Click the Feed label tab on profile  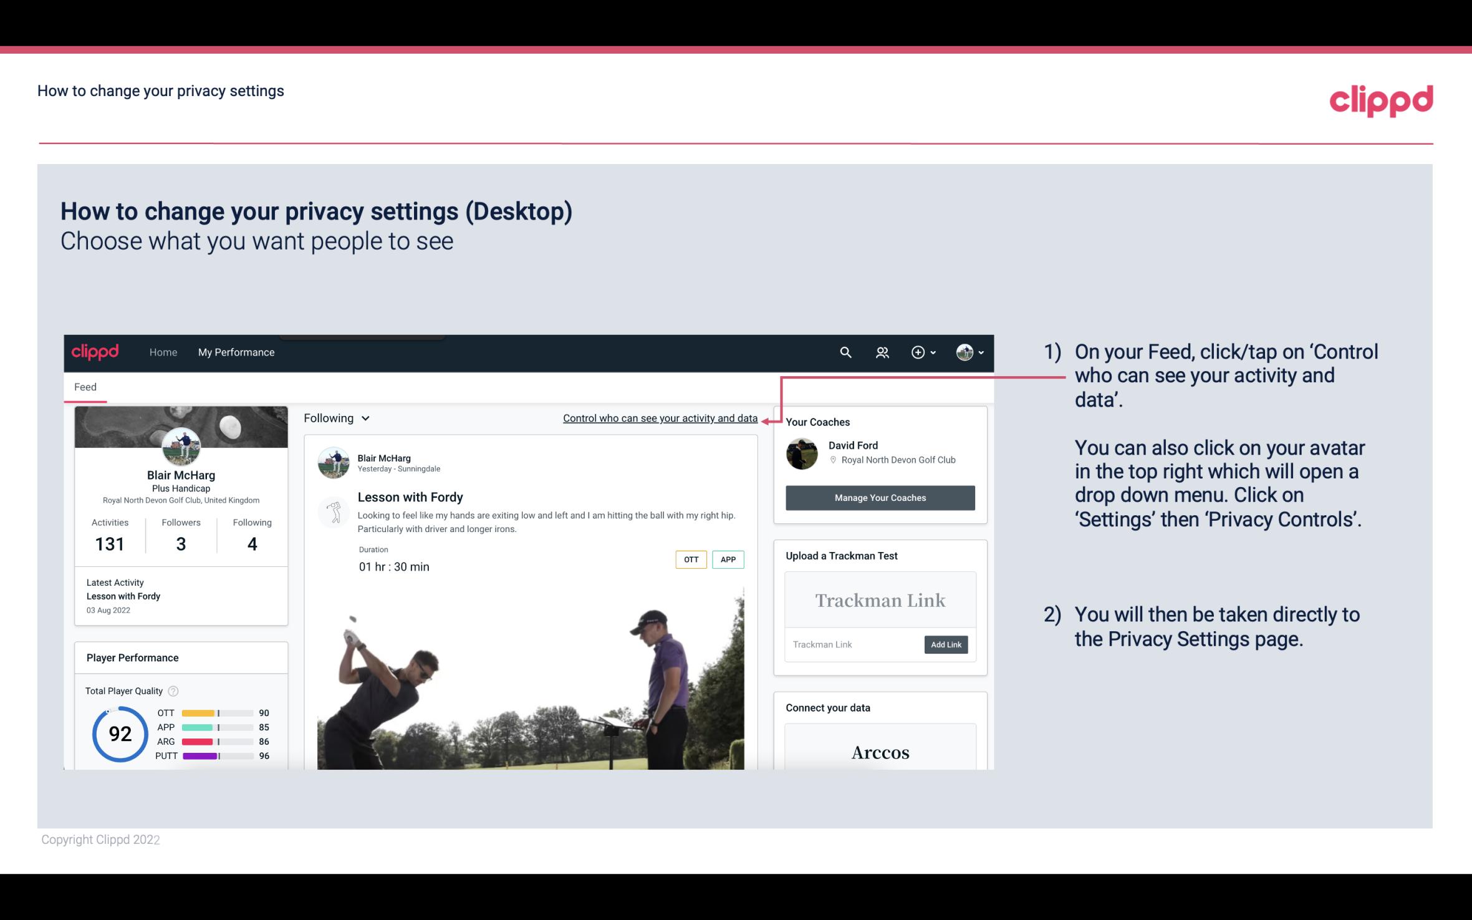coord(86,387)
